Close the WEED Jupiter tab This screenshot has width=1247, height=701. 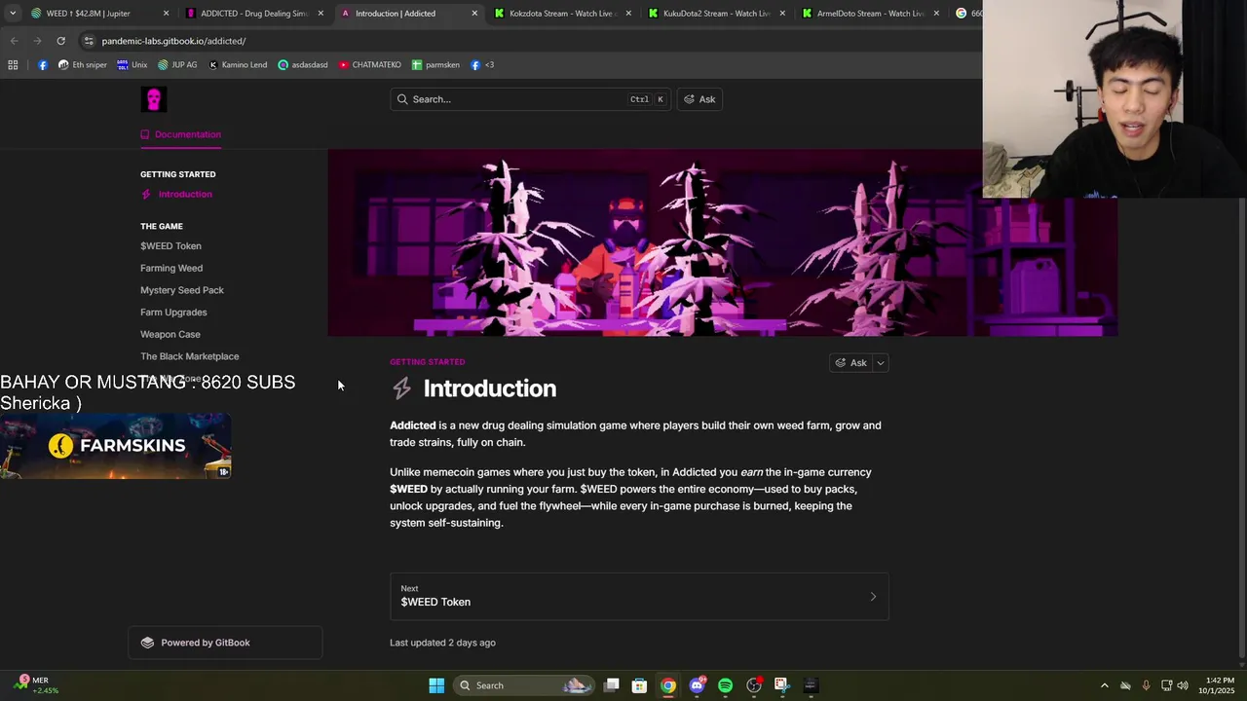tap(166, 14)
